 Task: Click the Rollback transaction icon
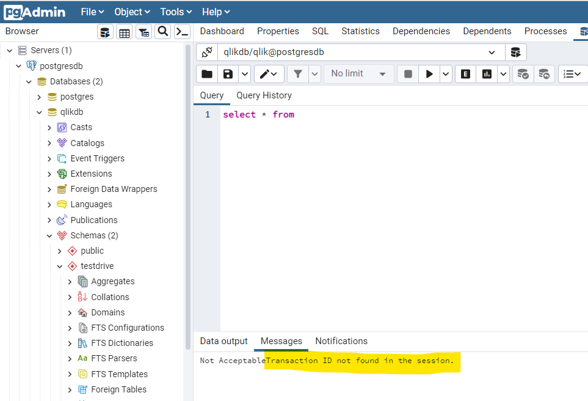click(544, 74)
